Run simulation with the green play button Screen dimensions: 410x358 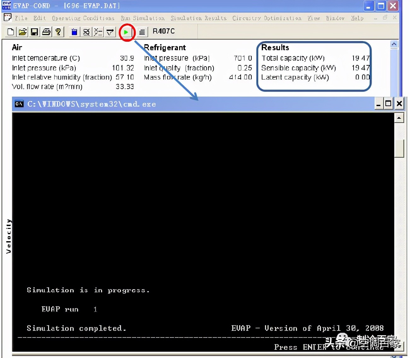click(x=126, y=32)
